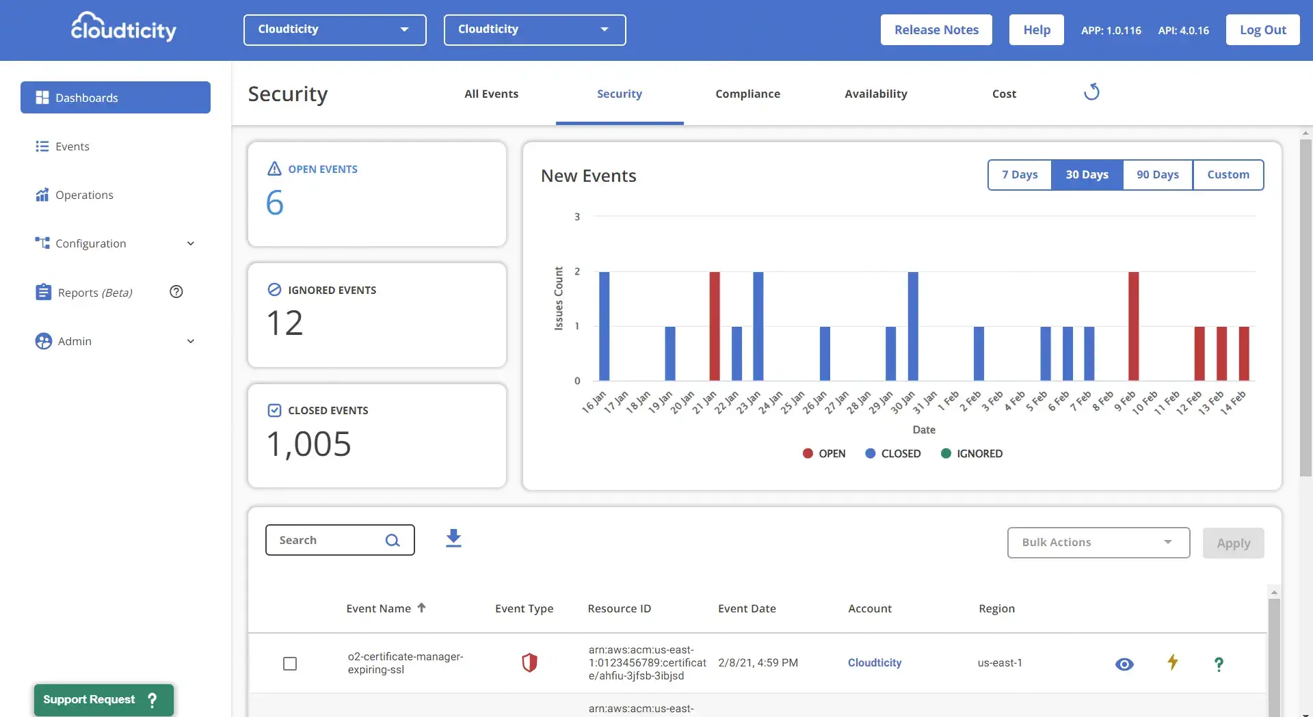Switch to the Compliance tab

point(747,94)
